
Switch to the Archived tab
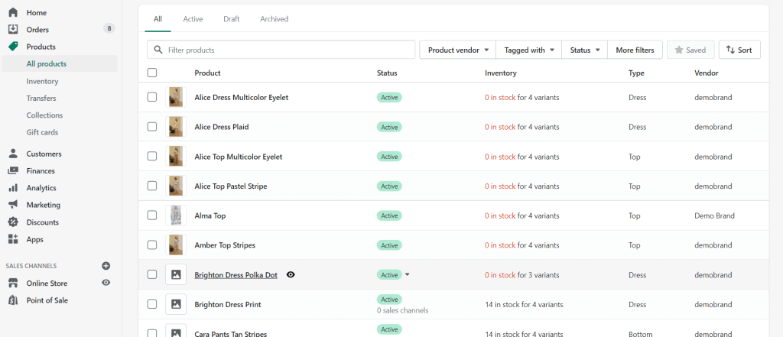[x=274, y=18]
